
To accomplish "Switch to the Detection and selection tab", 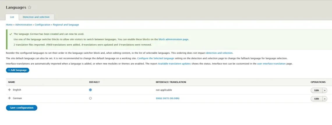I will (x=36, y=17).
